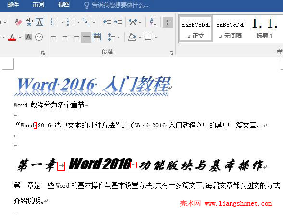Apply bullet list formatting
283x215 pixels.
point(54,22)
